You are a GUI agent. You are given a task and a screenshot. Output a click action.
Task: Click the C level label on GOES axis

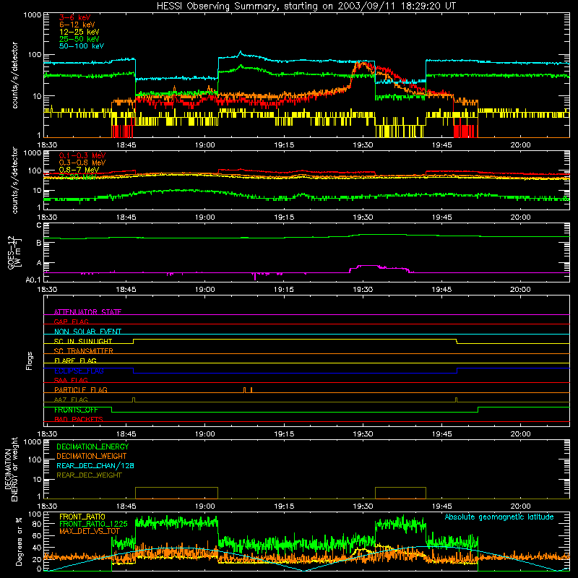tap(39, 225)
